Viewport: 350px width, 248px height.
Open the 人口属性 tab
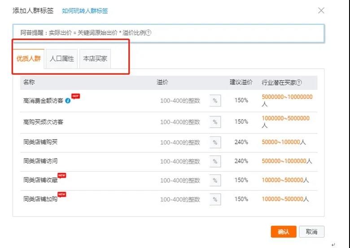(62, 59)
